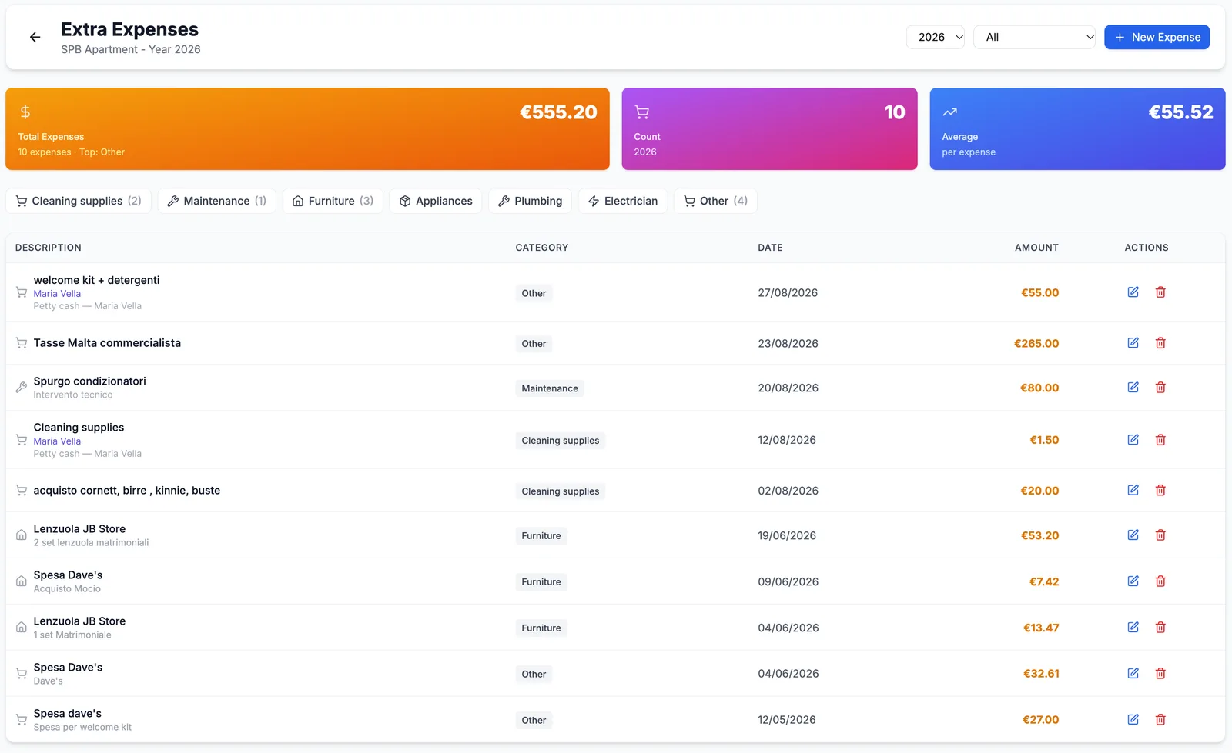Delete the €53.20 Lenzuola JB Store expense
The height and width of the screenshot is (753, 1232).
click(1160, 535)
